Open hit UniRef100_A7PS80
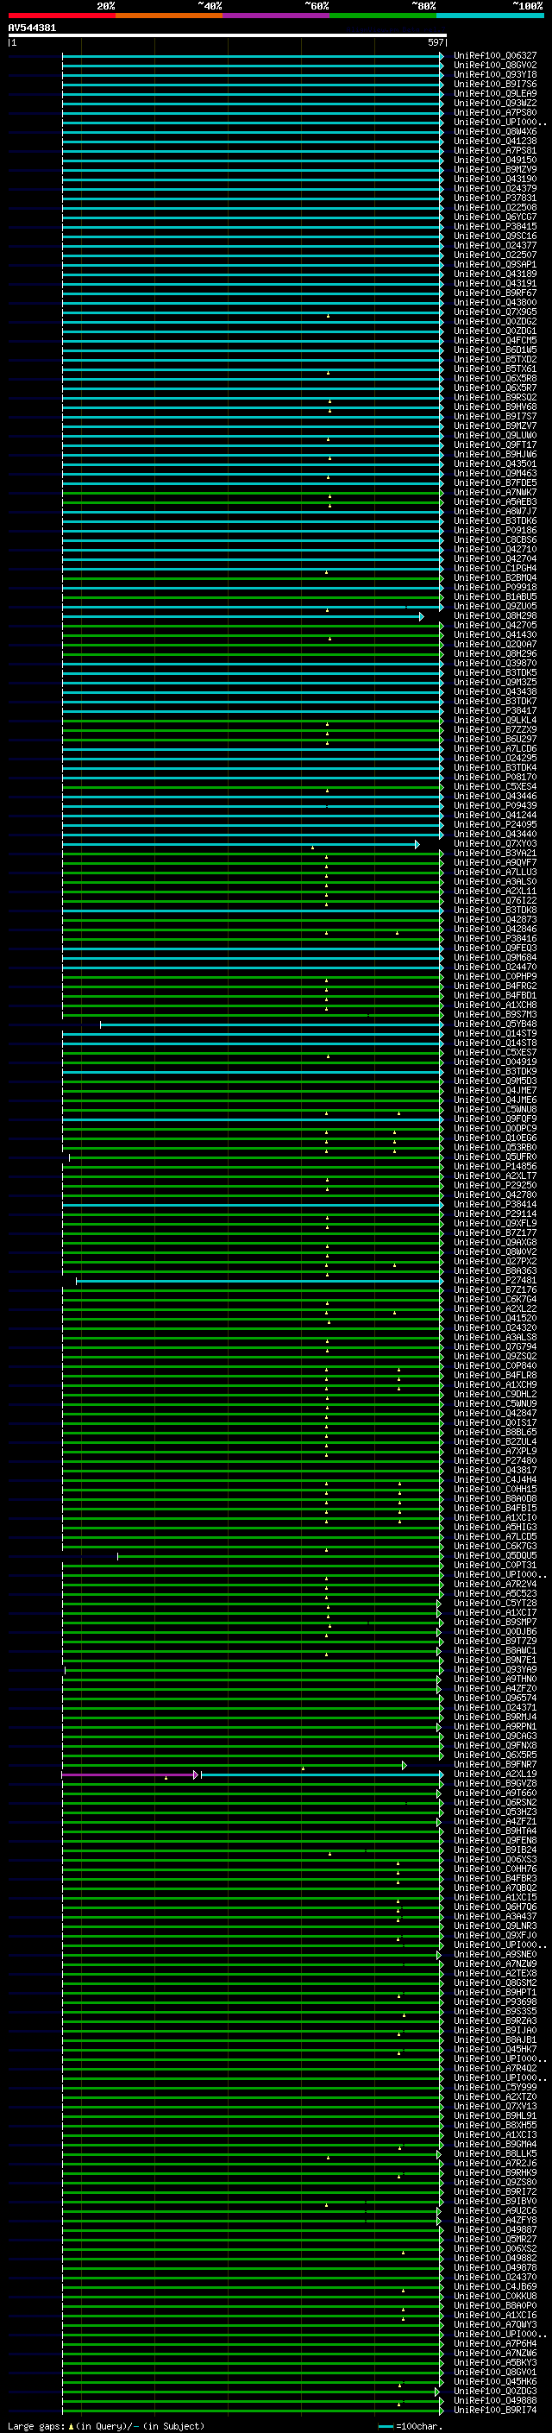 click(495, 113)
